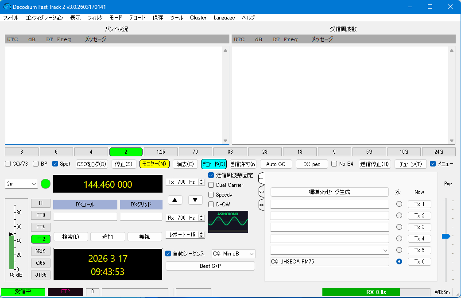461x298 pixels.
Task: Open the Cluster menu
Action: (198, 18)
